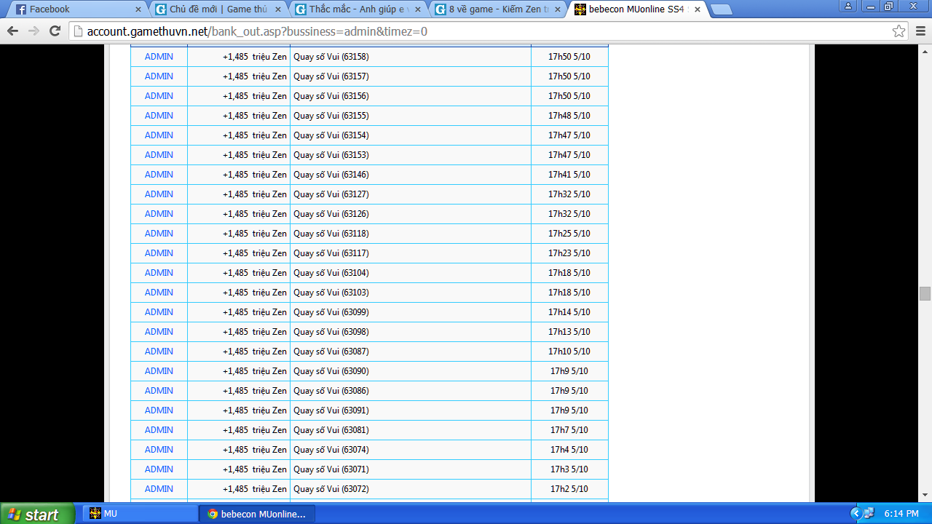Open ADMIN link in Quay số Vui (63157) row
Screen dimensions: 932x524
[x=159, y=76]
